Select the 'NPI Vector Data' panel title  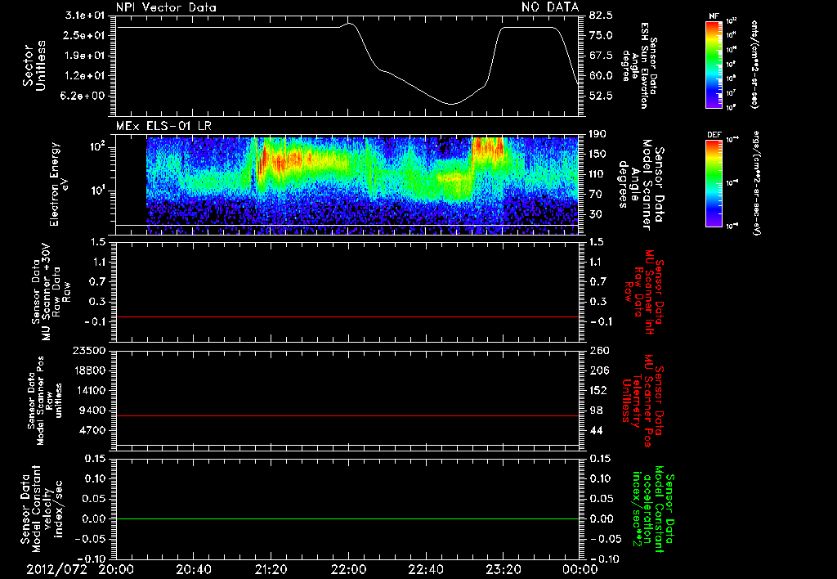pos(166,7)
